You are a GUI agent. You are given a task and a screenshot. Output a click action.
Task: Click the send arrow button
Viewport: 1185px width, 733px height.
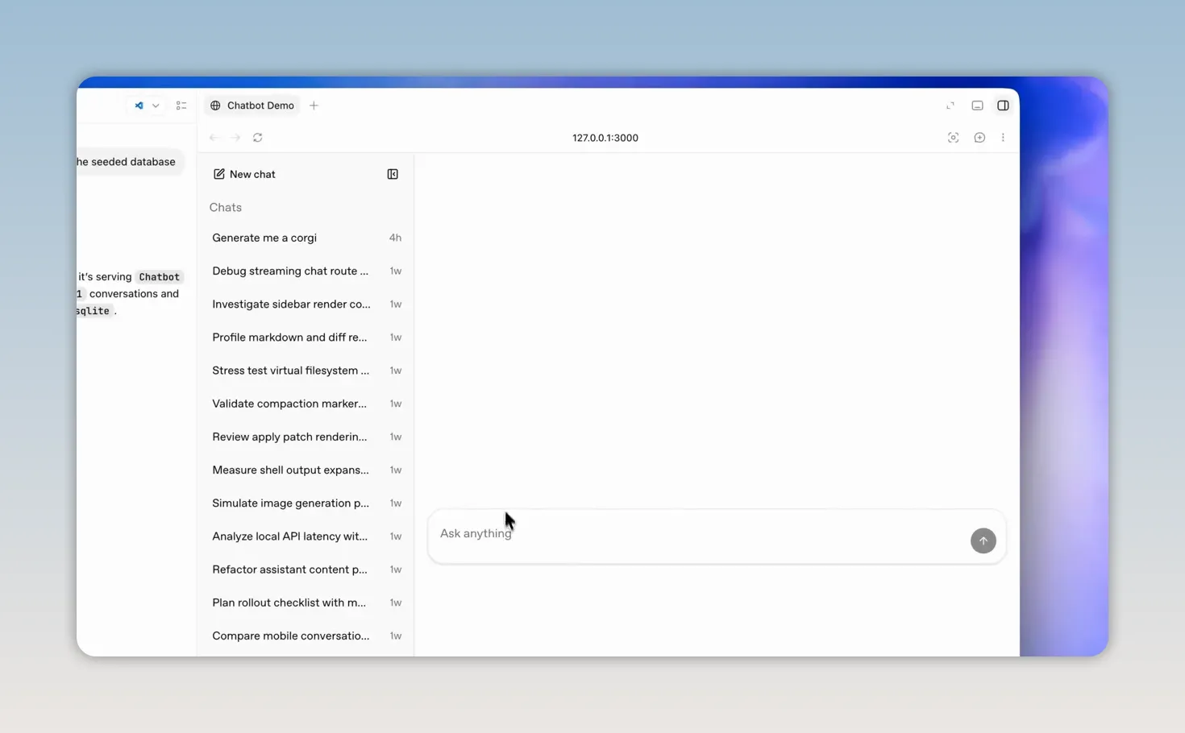(983, 540)
